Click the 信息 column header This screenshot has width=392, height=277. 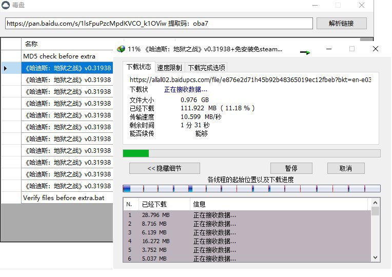pos(279,204)
